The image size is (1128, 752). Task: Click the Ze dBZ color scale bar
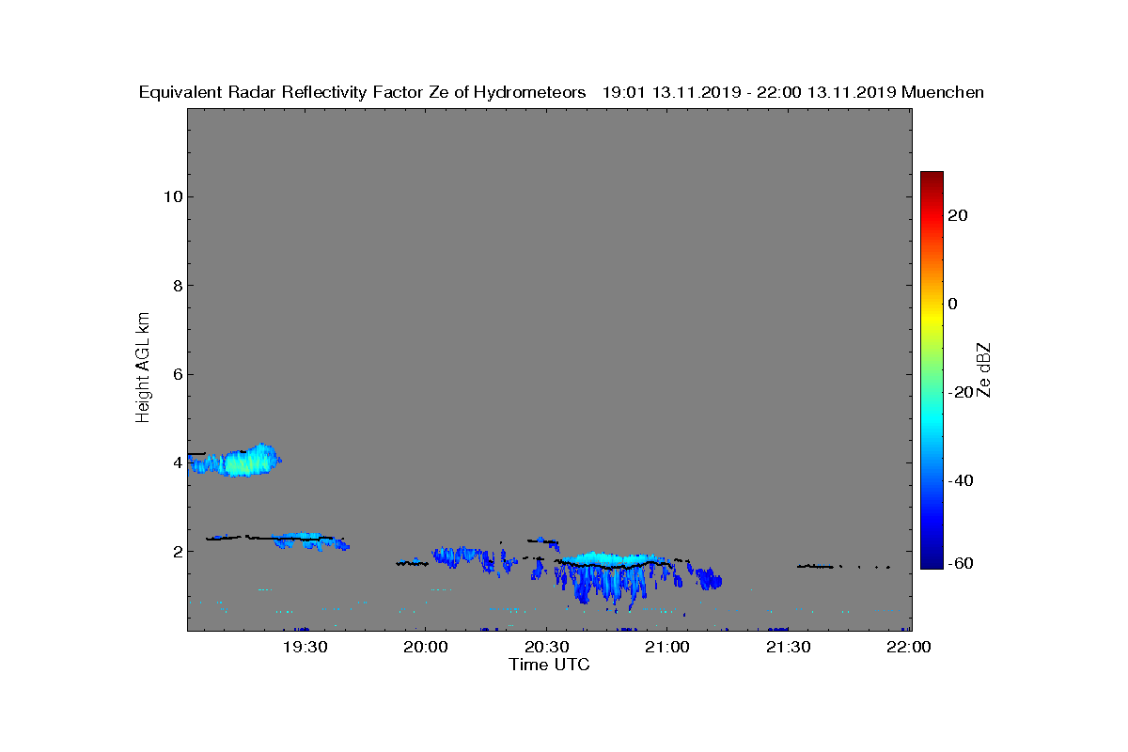932,370
